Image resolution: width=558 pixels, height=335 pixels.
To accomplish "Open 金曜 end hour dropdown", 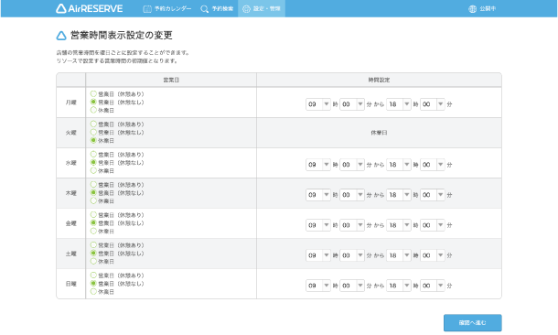I will (x=399, y=225).
